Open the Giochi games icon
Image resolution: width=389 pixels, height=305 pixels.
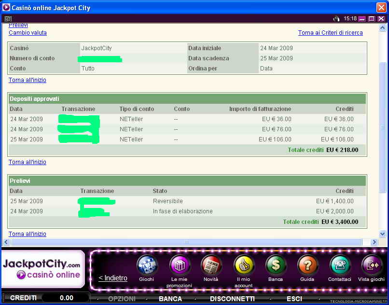(x=147, y=265)
